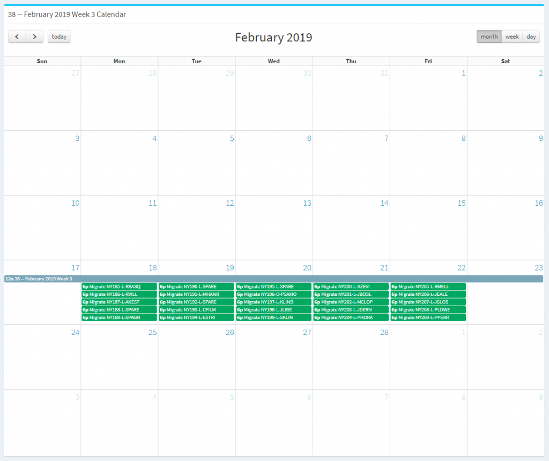Switch to day view

pos(531,36)
